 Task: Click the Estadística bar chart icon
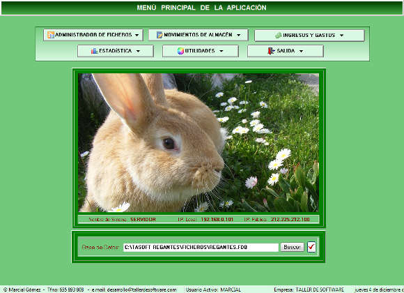pyautogui.click(x=95, y=51)
